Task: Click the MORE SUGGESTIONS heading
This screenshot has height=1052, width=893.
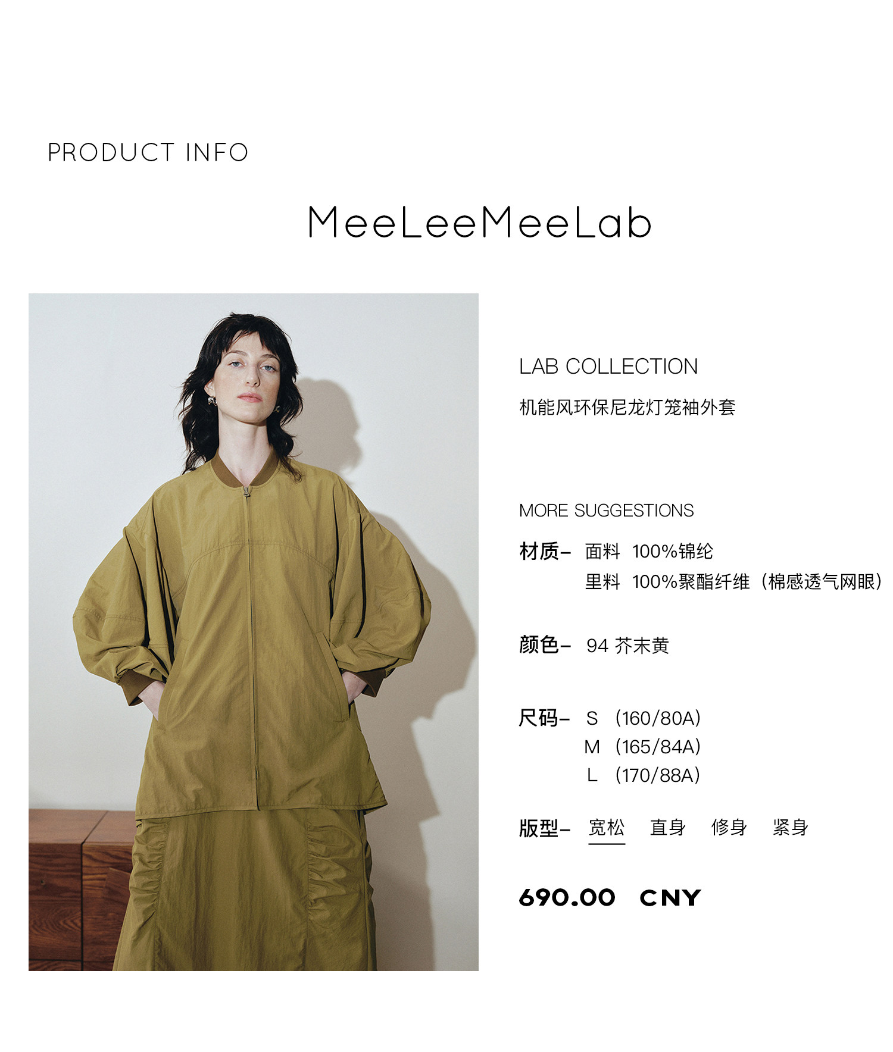Action: (606, 511)
